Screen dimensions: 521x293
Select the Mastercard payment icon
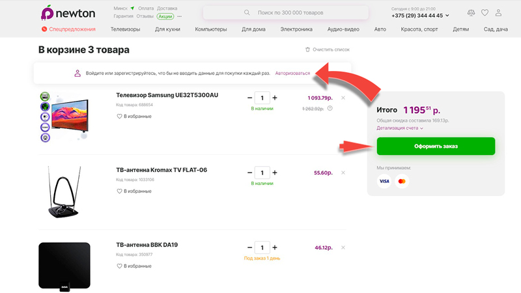(x=402, y=181)
